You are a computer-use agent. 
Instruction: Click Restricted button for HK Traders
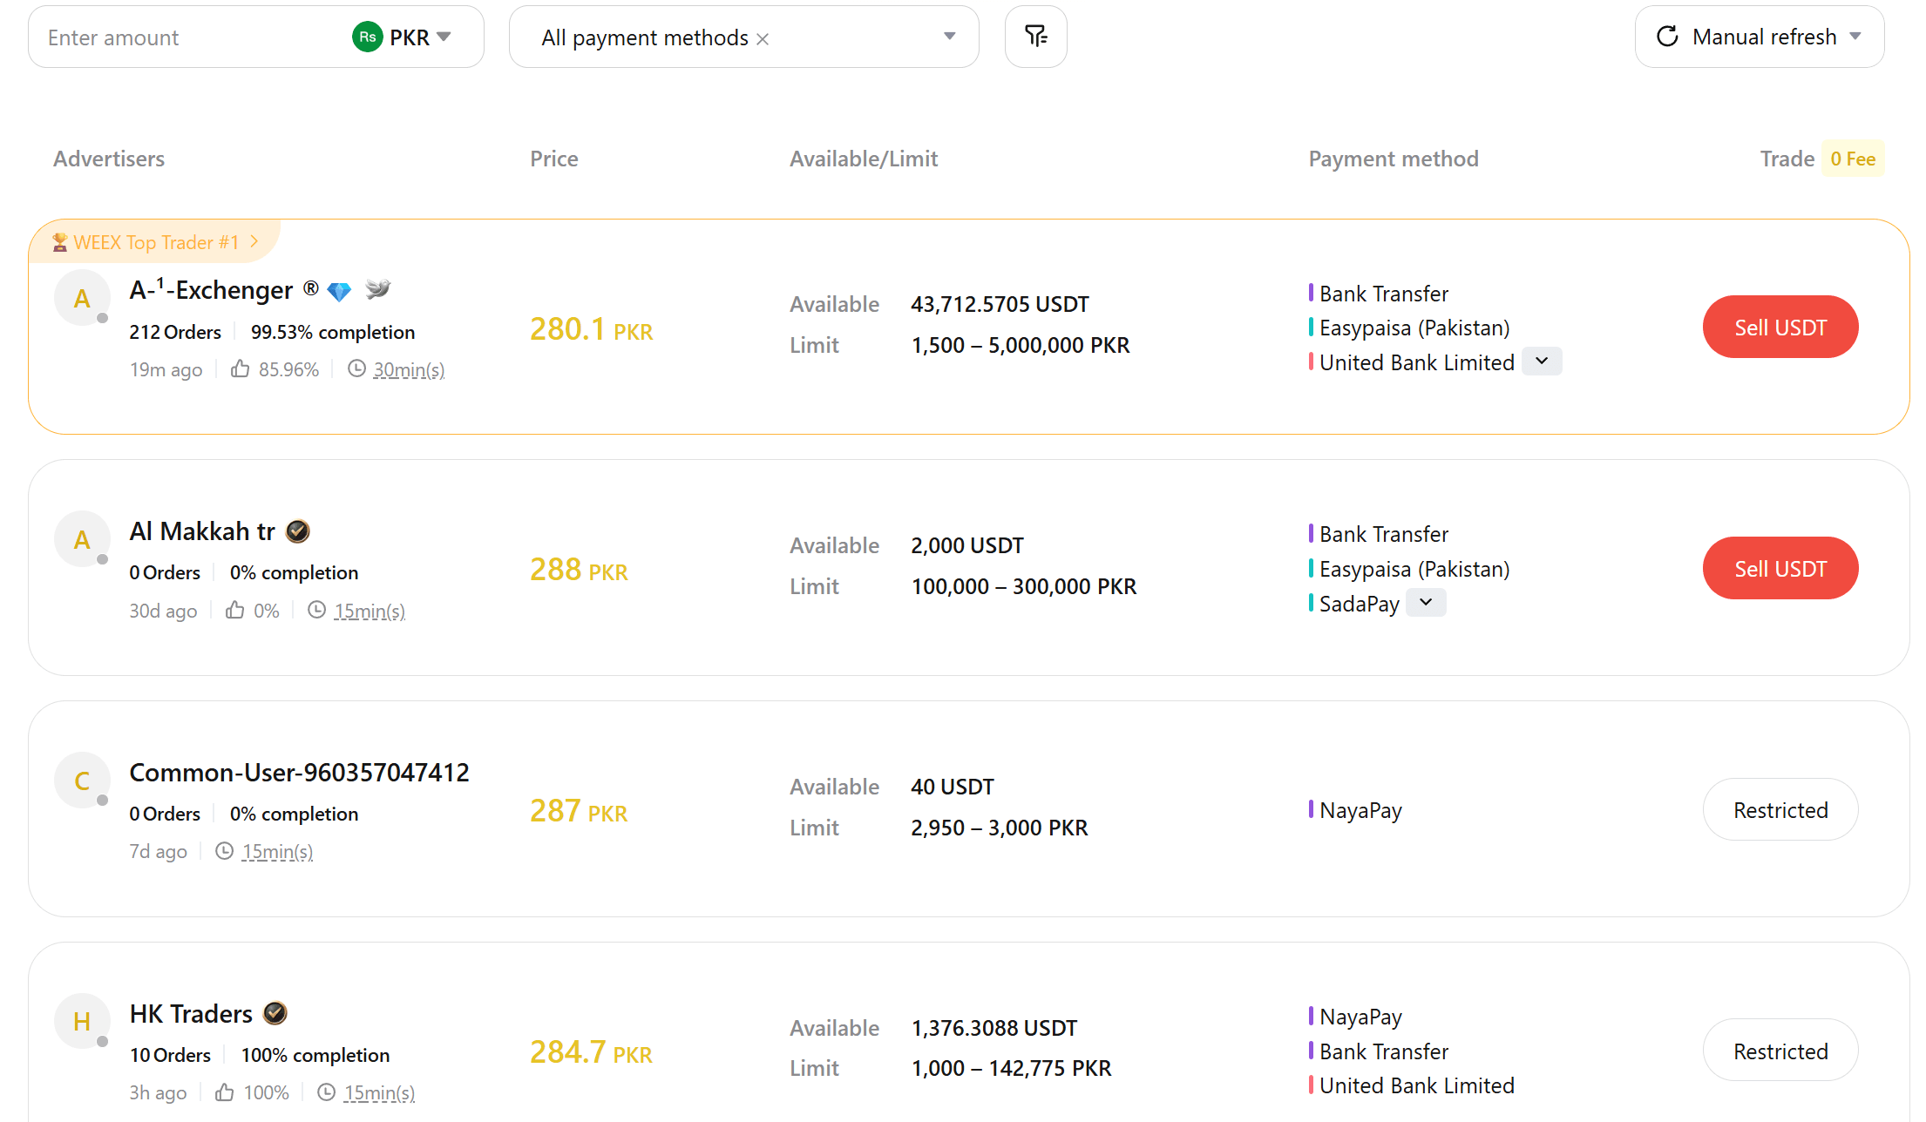[1780, 1051]
